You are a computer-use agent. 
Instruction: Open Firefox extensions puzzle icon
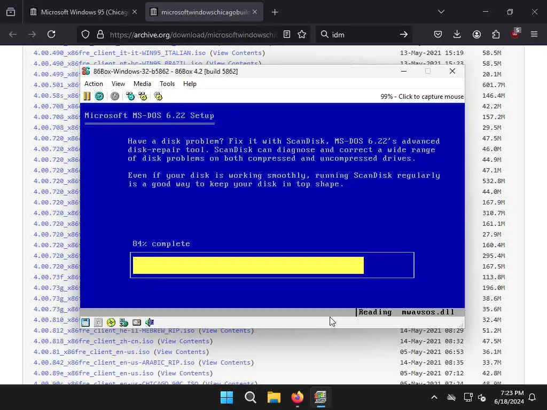496,34
